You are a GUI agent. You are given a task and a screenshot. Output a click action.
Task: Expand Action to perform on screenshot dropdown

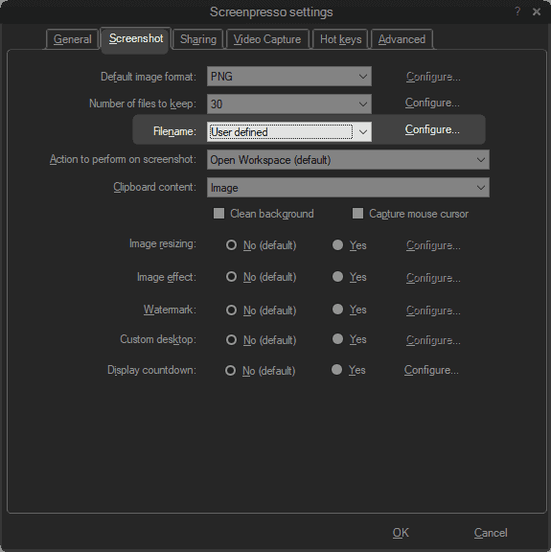pos(348,160)
